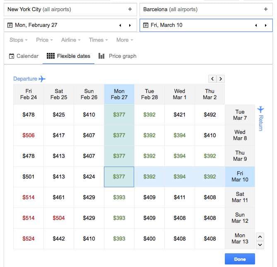Viewport: 277px width, 267px height.
Task: Click calendar icon in departure date field
Action: (10, 25)
